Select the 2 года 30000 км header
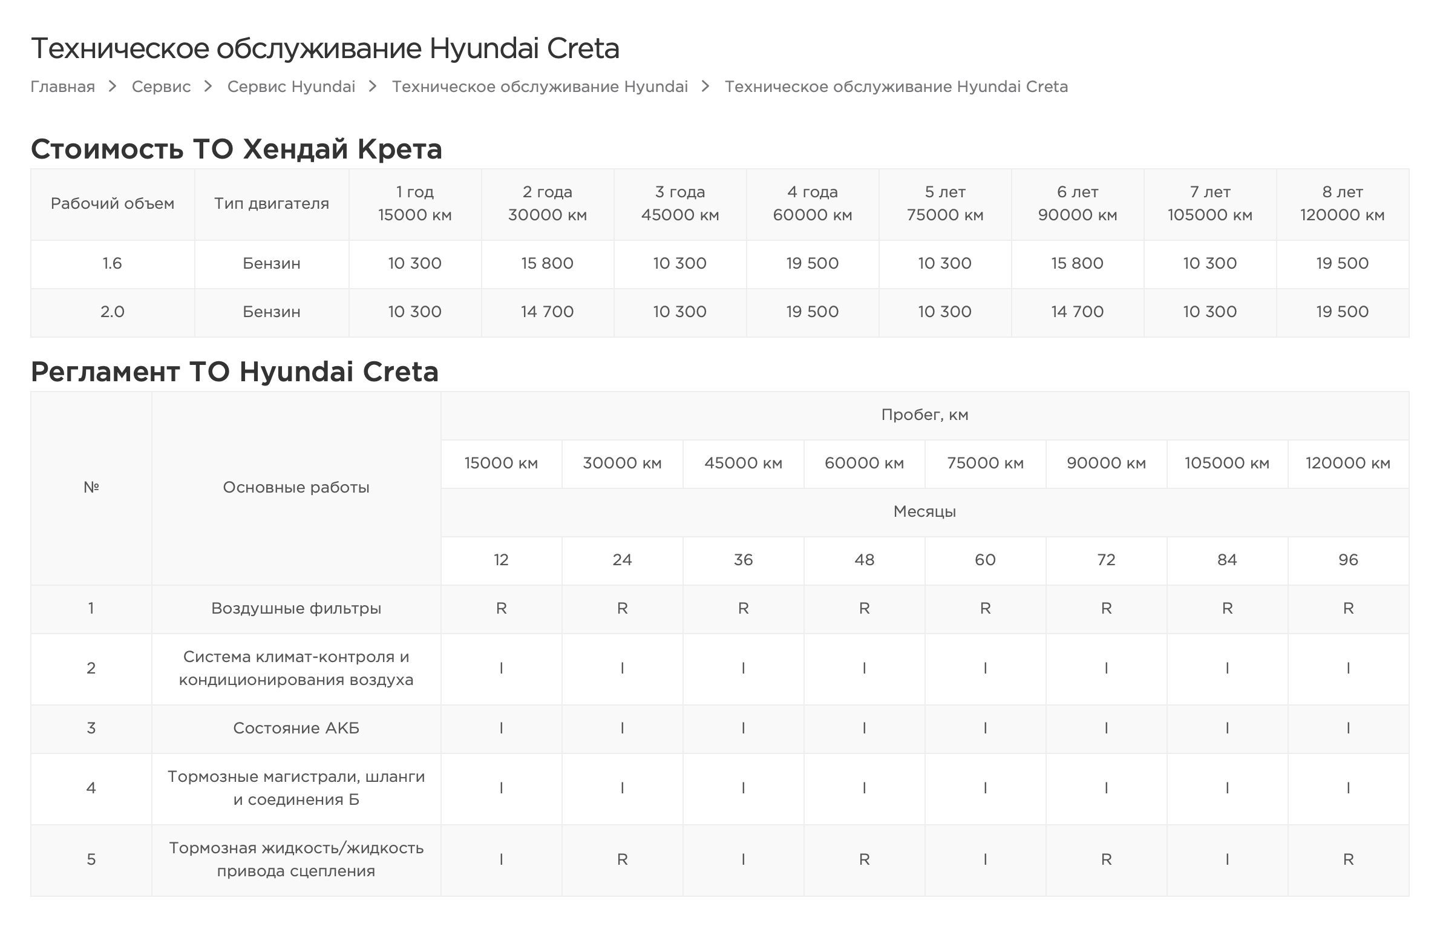Screen dimensions: 1440x941 coord(548,203)
